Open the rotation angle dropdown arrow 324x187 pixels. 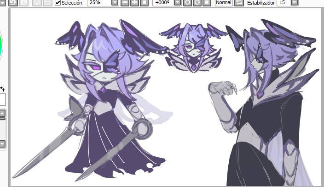click(x=178, y=2)
